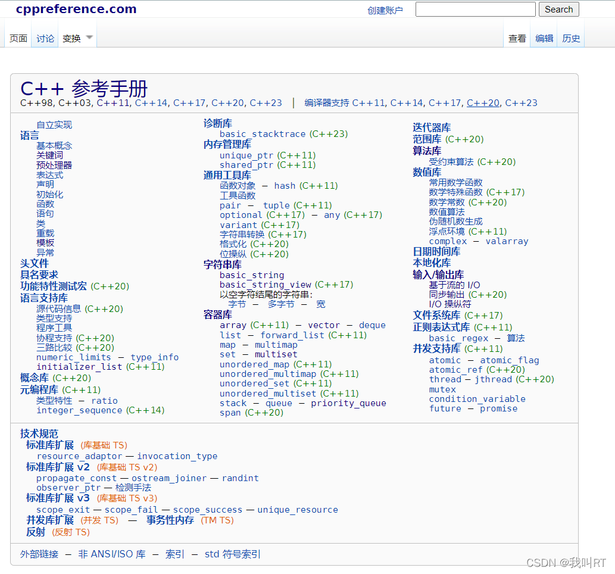The width and height of the screenshot is (615, 574).
Task: Switch to the 讨论 tab
Action: 45,38
